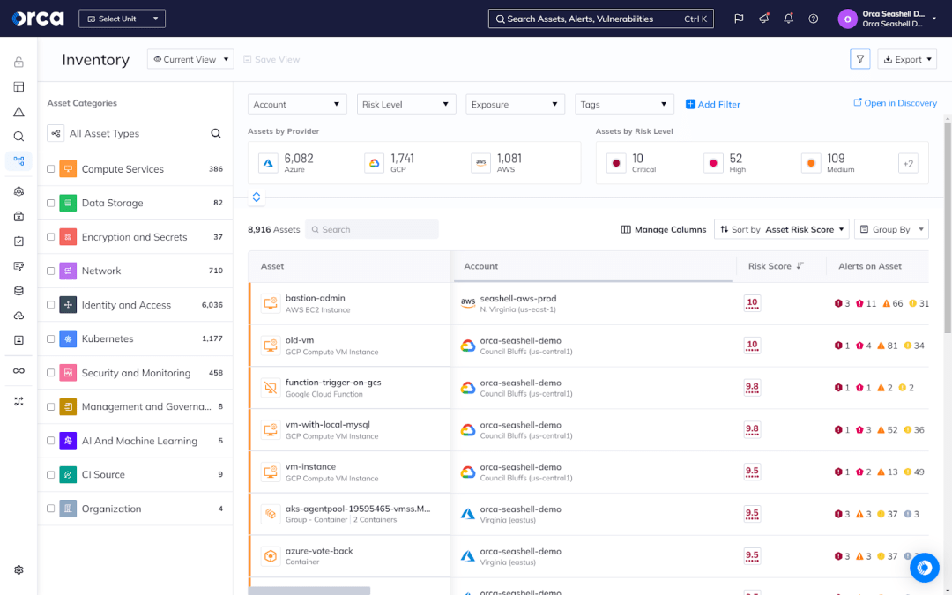Collapse the summary panel with chevron toggle
The height and width of the screenshot is (595, 952).
(257, 197)
